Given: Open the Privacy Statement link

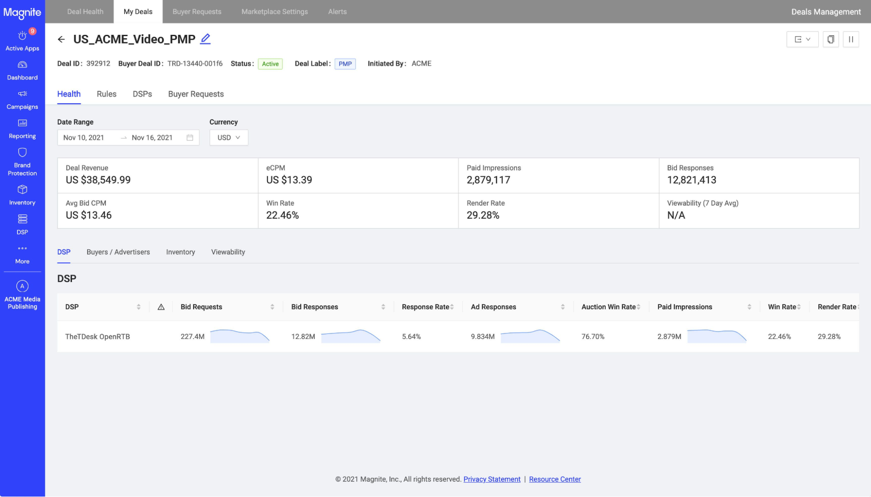Looking at the screenshot, I should click(492, 479).
